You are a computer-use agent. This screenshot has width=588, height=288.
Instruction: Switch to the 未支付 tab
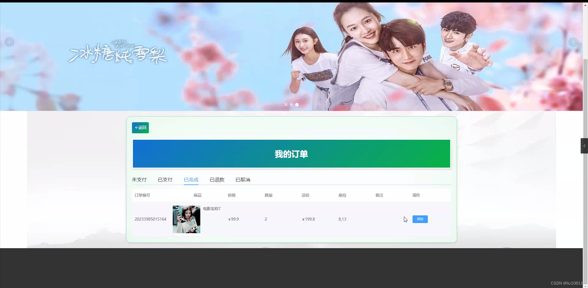click(139, 180)
